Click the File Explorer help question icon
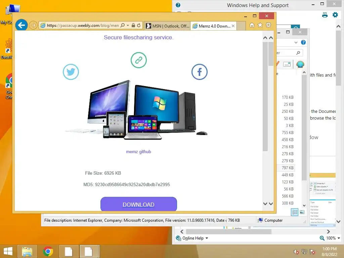Screen dimensions: 344x258 [303, 42]
